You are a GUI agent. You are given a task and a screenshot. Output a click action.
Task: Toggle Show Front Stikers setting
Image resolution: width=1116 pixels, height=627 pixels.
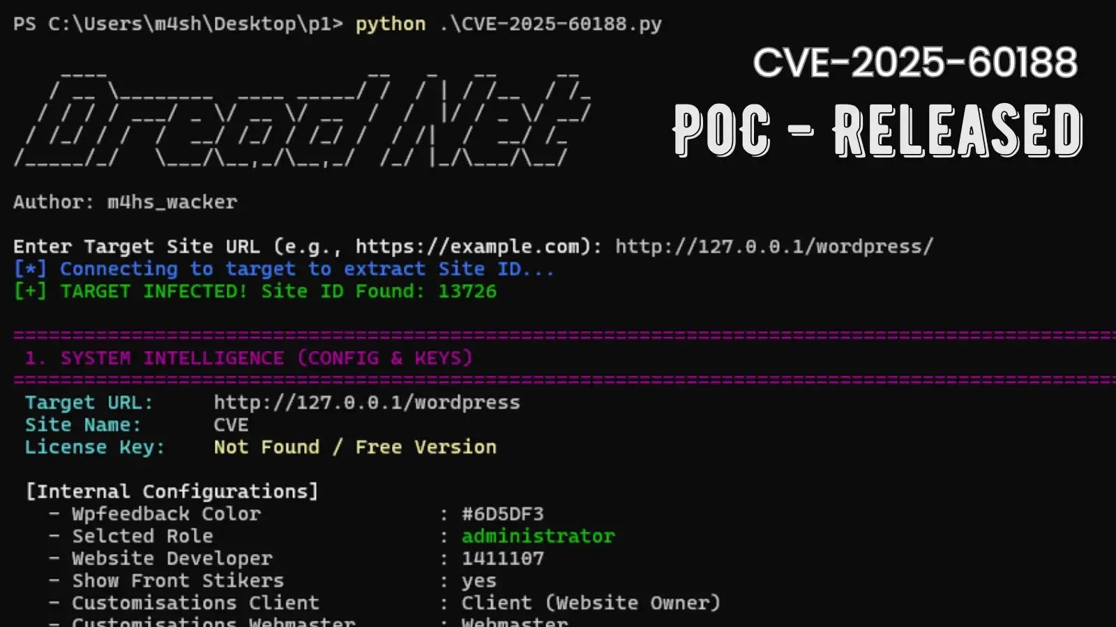click(x=479, y=580)
